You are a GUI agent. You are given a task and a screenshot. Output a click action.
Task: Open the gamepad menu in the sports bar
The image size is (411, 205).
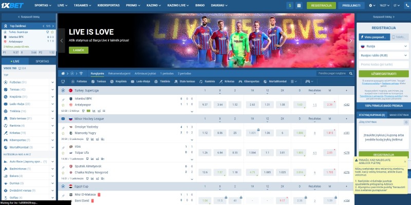pyautogui.click(x=309, y=81)
